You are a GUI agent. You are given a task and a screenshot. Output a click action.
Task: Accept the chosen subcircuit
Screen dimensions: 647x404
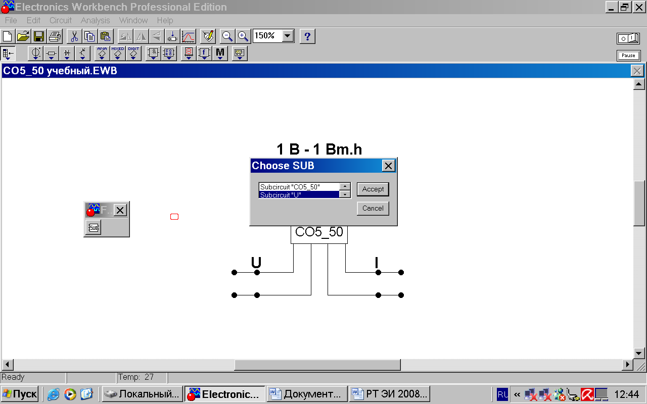[x=373, y=189]
